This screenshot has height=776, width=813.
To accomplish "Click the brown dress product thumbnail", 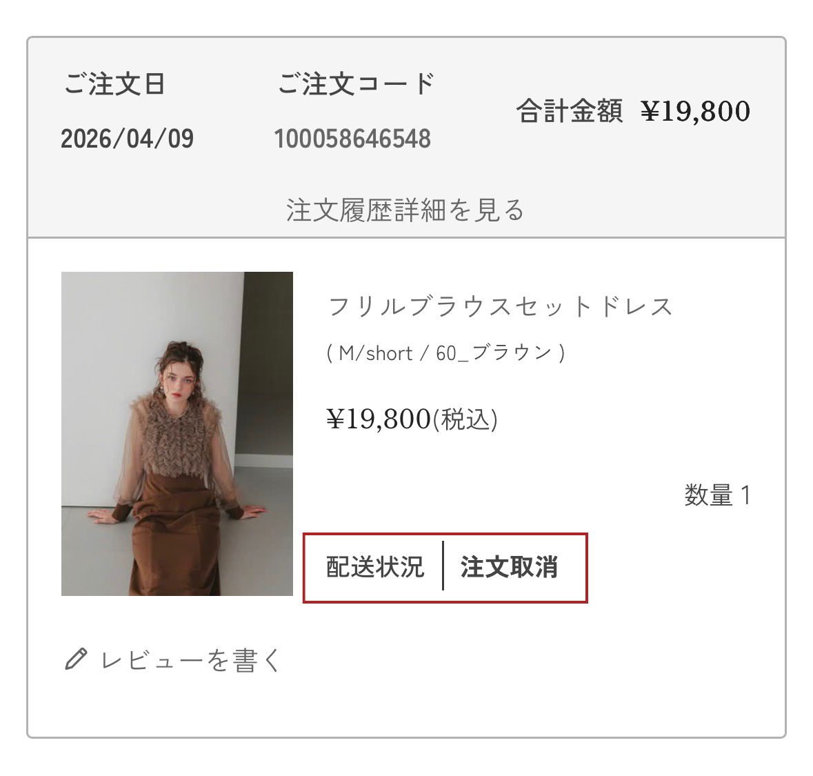I will pyautogui.click(x=177, y=434).
